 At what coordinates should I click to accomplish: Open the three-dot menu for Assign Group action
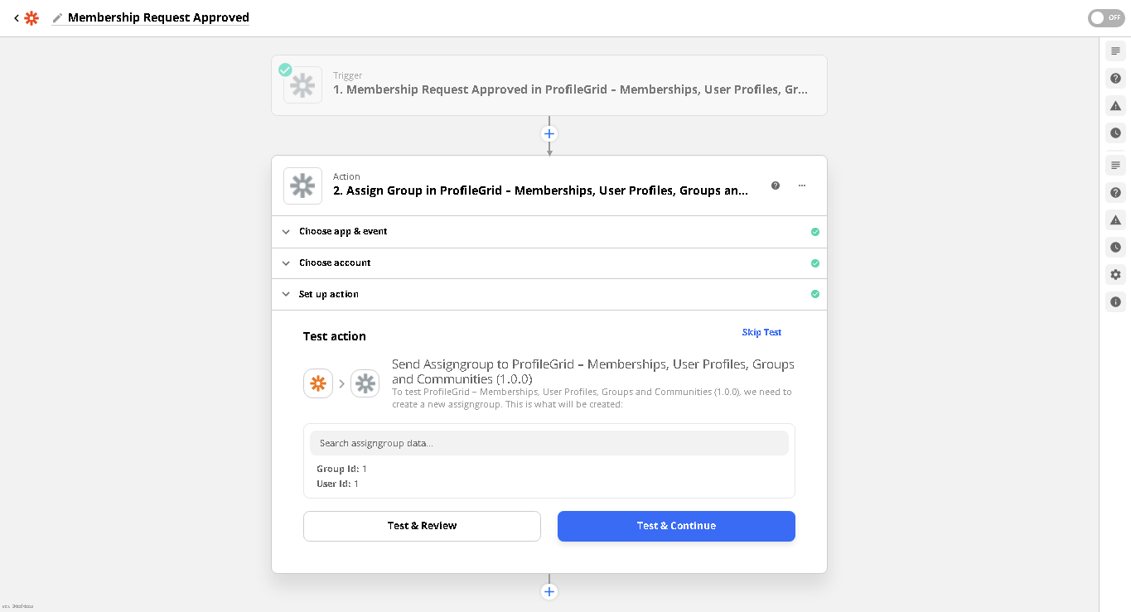click(802, 186)
